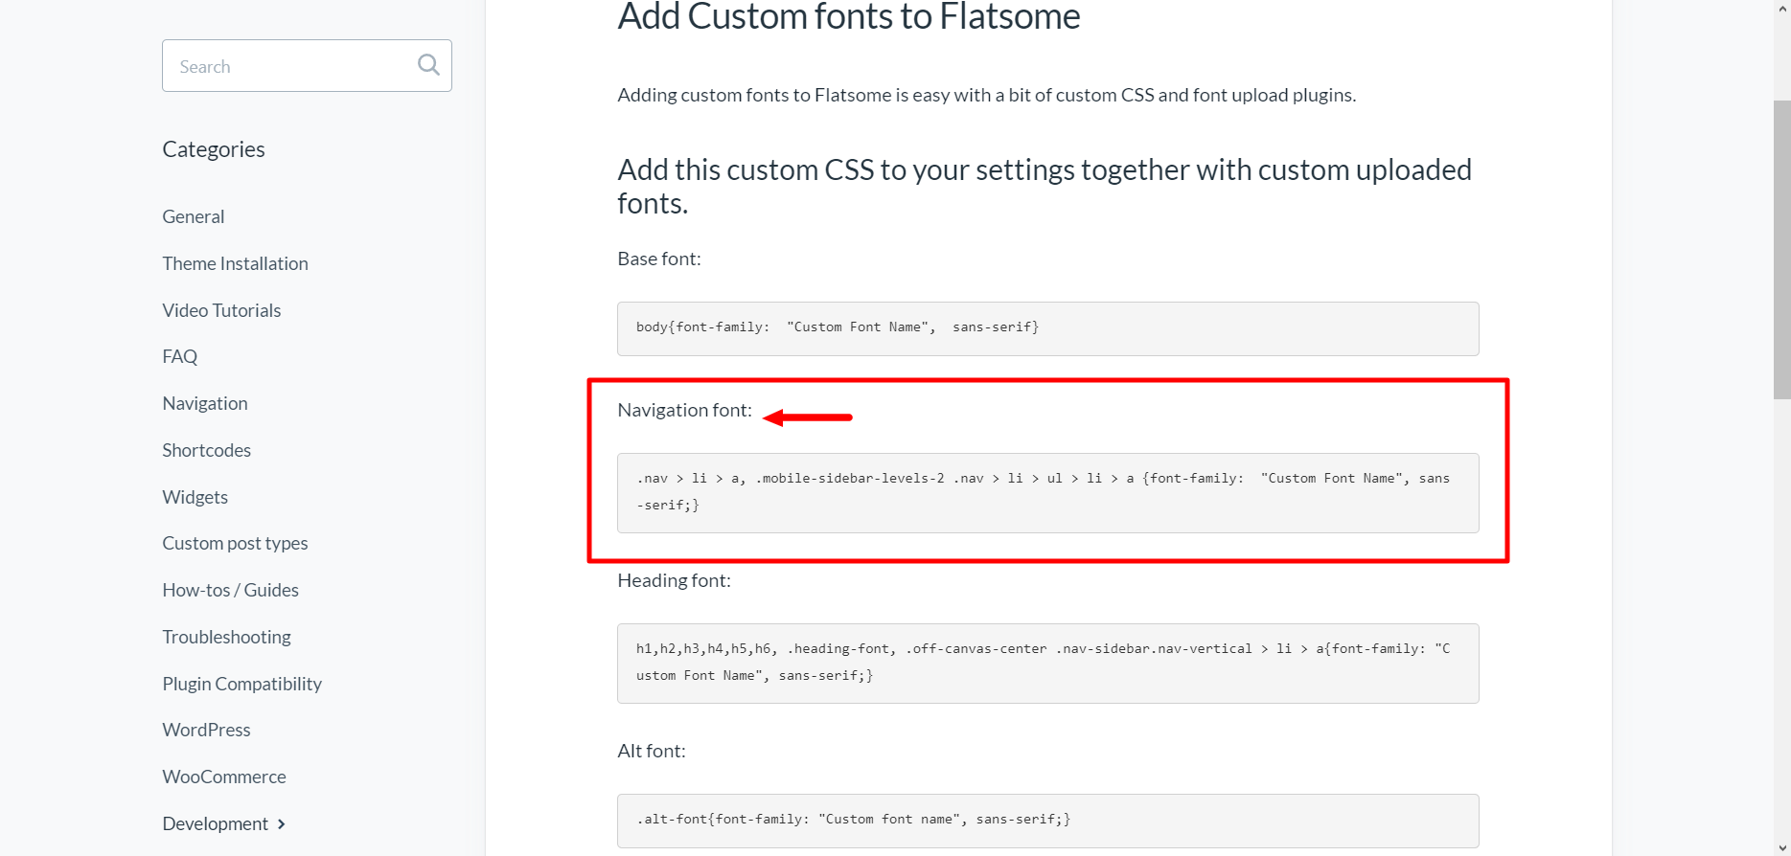This screenshot has width=1791, height=856.
Task: Click the 'Alt font:' label
Action: click(x=652, y=751)
